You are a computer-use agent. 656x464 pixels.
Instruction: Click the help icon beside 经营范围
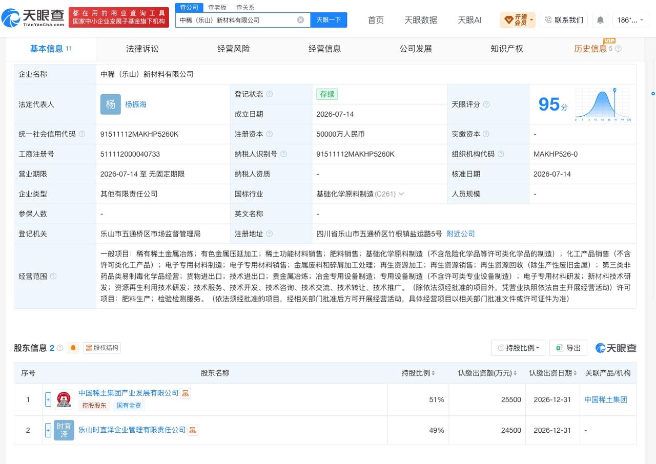(53, 277)
